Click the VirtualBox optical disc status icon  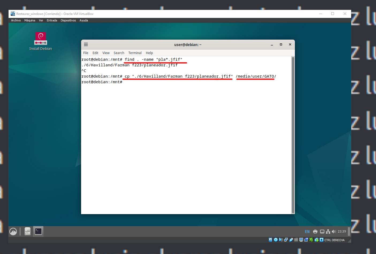276,240
